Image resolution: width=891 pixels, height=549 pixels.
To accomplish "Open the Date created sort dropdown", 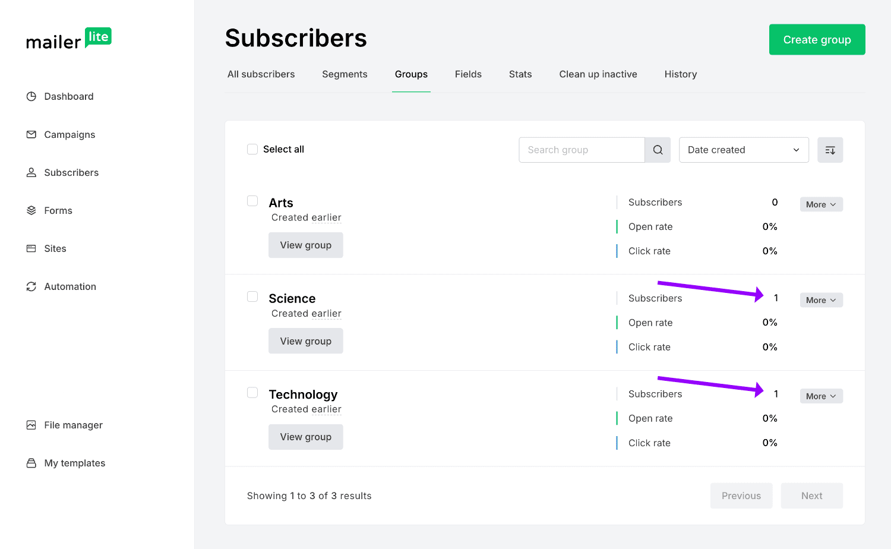I will (744, 150).
